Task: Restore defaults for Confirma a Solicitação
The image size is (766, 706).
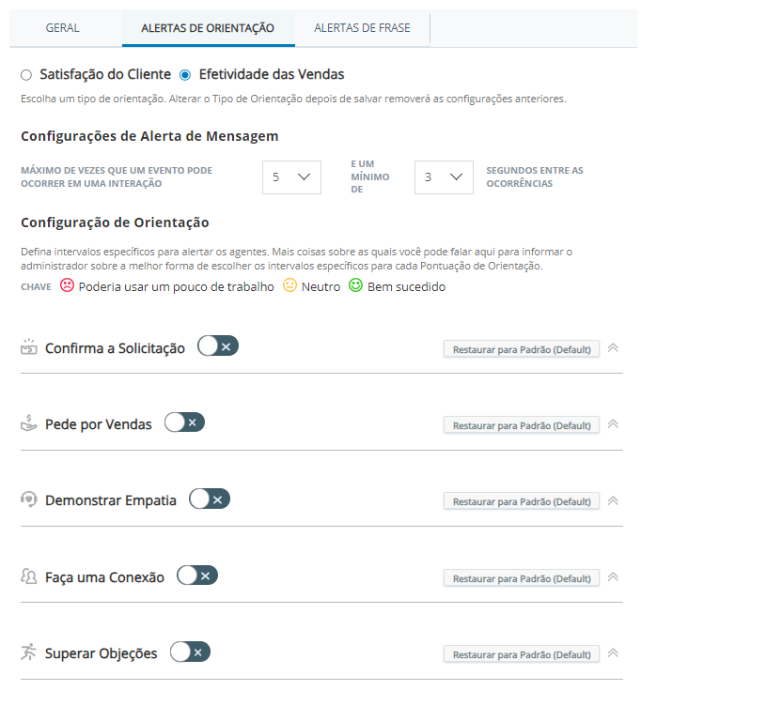Action: [522, 349]
